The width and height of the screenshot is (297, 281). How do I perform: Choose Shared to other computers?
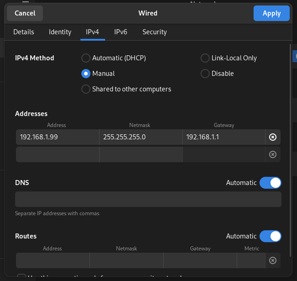pos(126,89)
